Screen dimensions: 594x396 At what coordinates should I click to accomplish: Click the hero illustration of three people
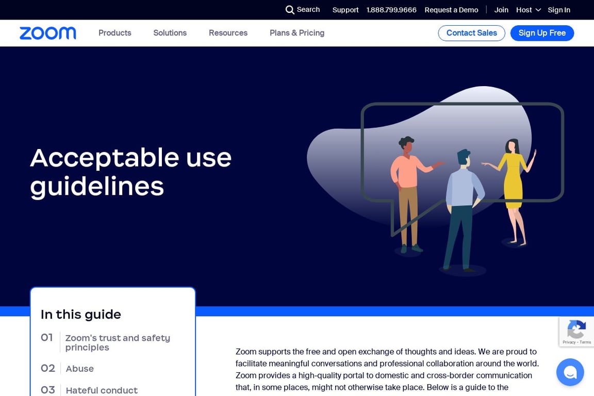436,181
